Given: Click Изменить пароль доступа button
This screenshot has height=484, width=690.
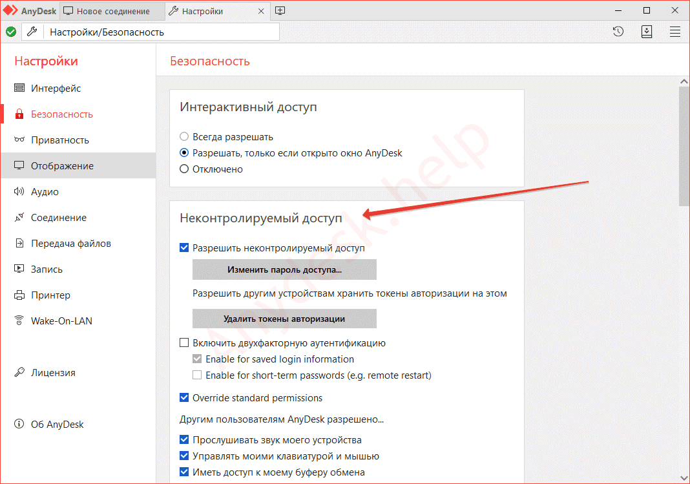Looking at the screenshot, I should (284, 269).
